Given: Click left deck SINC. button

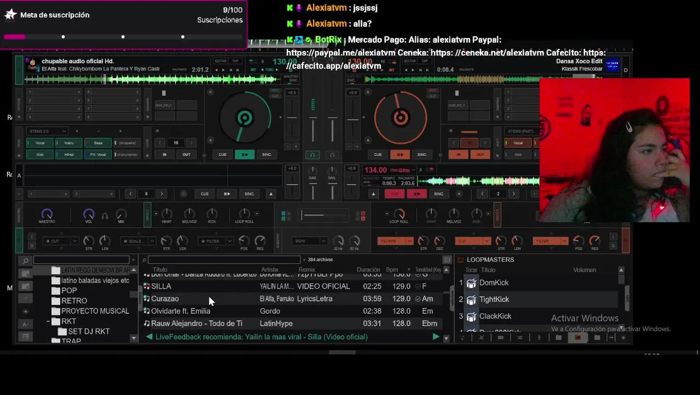Looking at the screenshot, I should 267,155.
